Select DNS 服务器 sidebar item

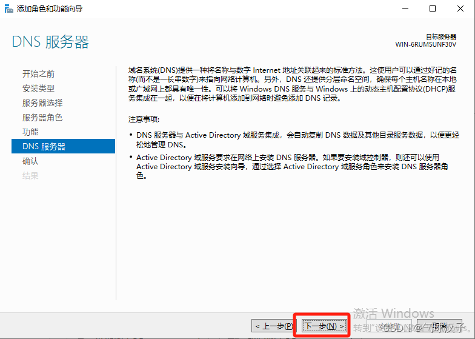pos(63,146)
